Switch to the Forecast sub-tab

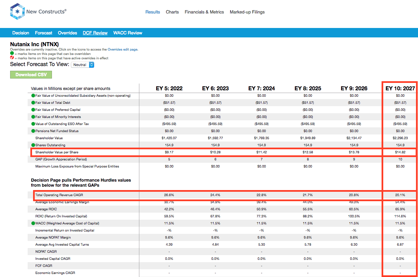(44, 33)
